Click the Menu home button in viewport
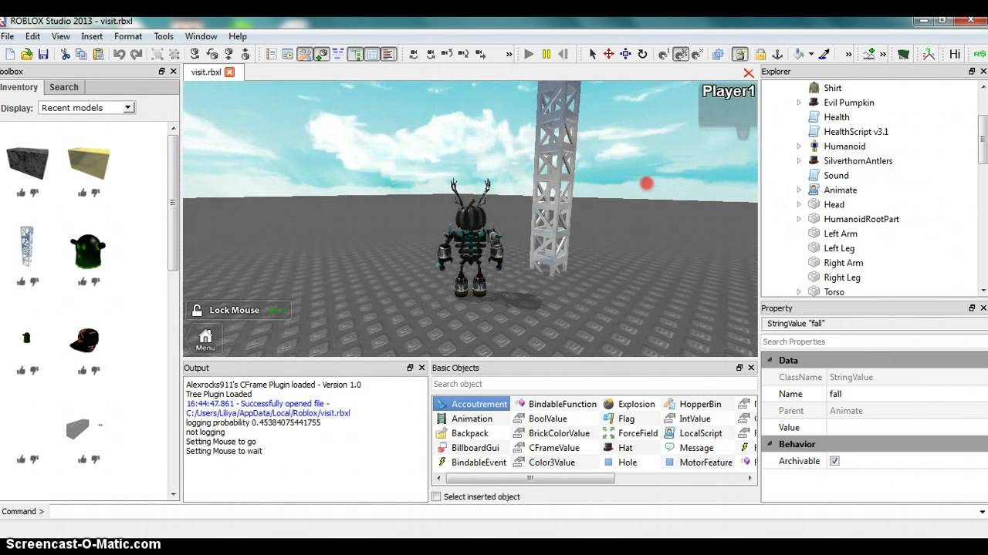 [205, 339]
